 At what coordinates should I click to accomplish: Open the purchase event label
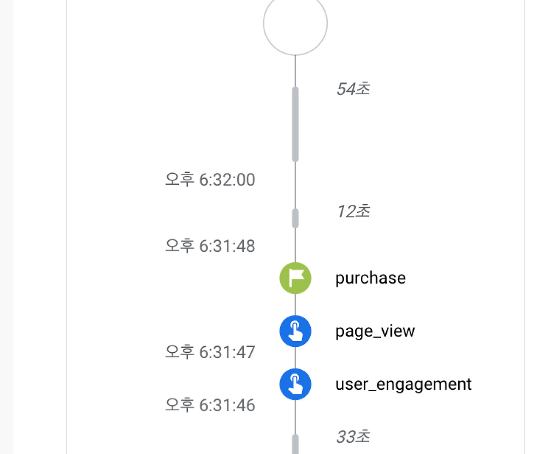coord(370,278)
